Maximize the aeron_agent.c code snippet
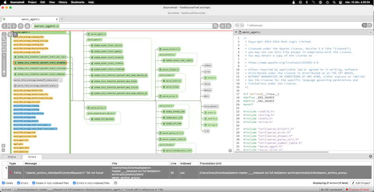The image size is (374, 192). (370, 32)
